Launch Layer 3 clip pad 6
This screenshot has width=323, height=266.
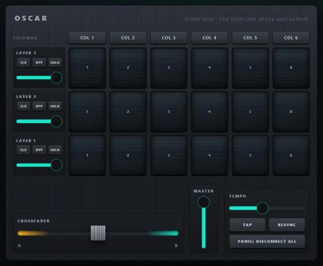pos(291,68)
